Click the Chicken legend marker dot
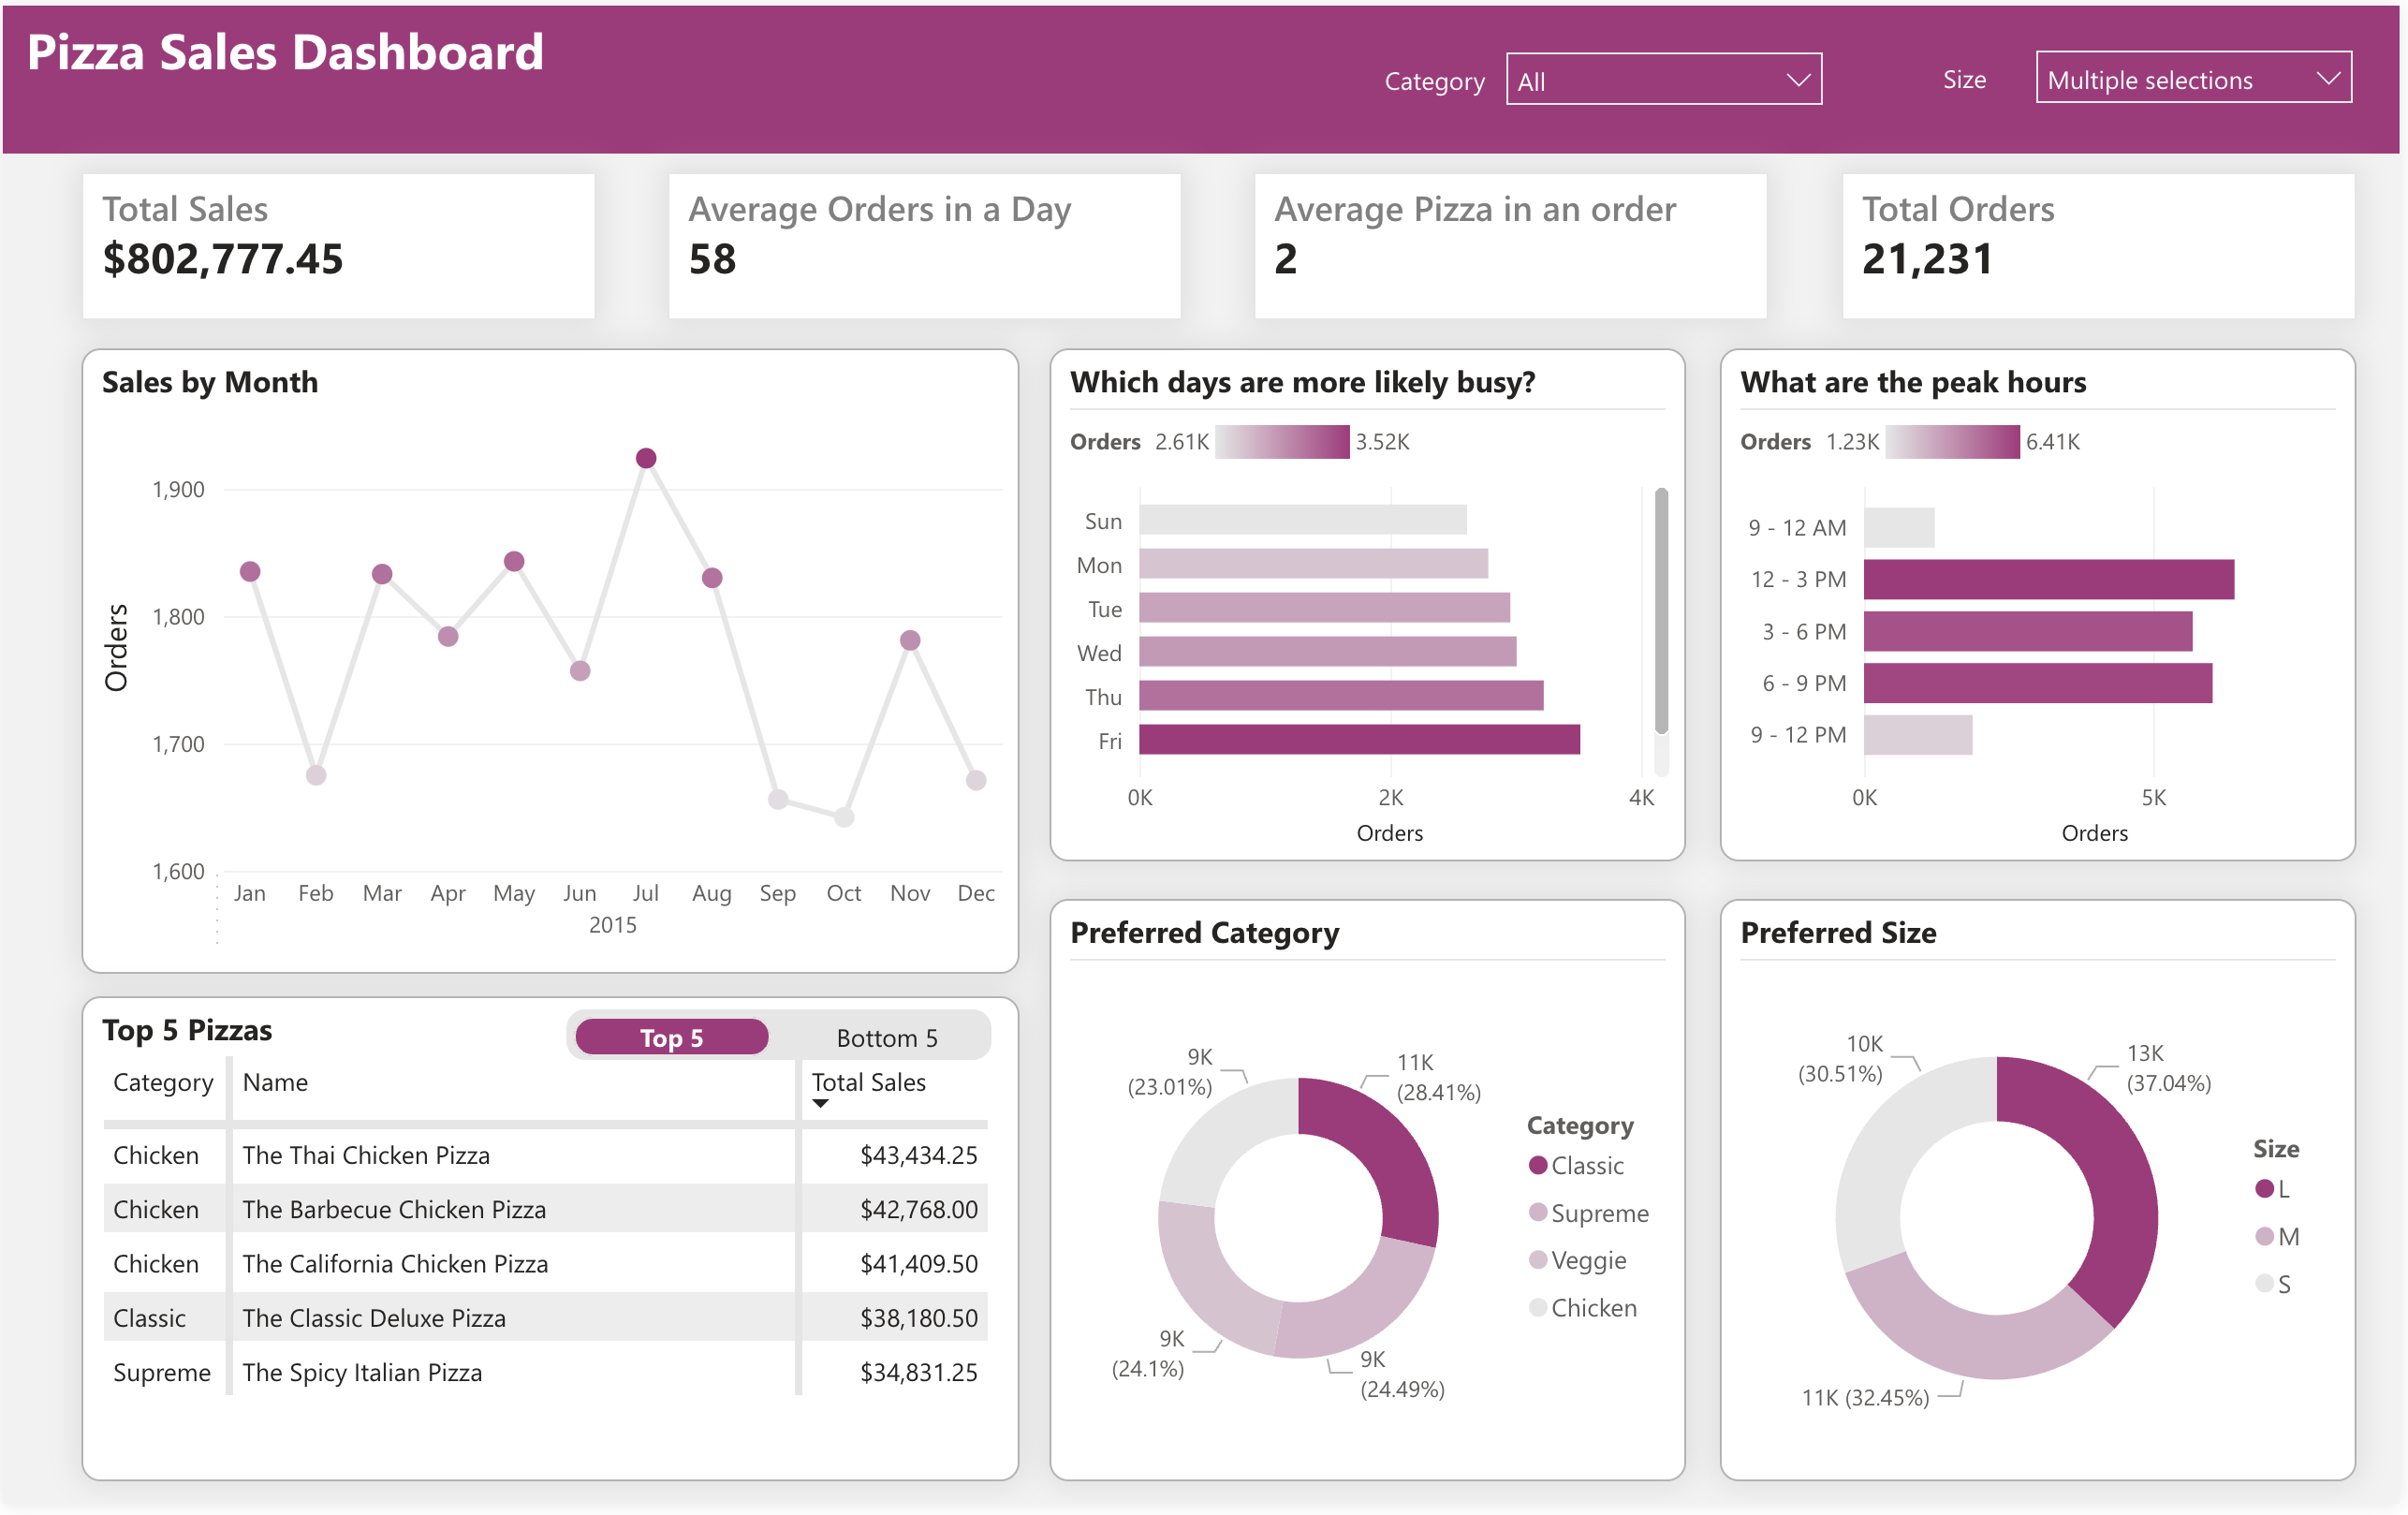The height and width of the screenshot is (1515, 2408). [1538, 1307]
